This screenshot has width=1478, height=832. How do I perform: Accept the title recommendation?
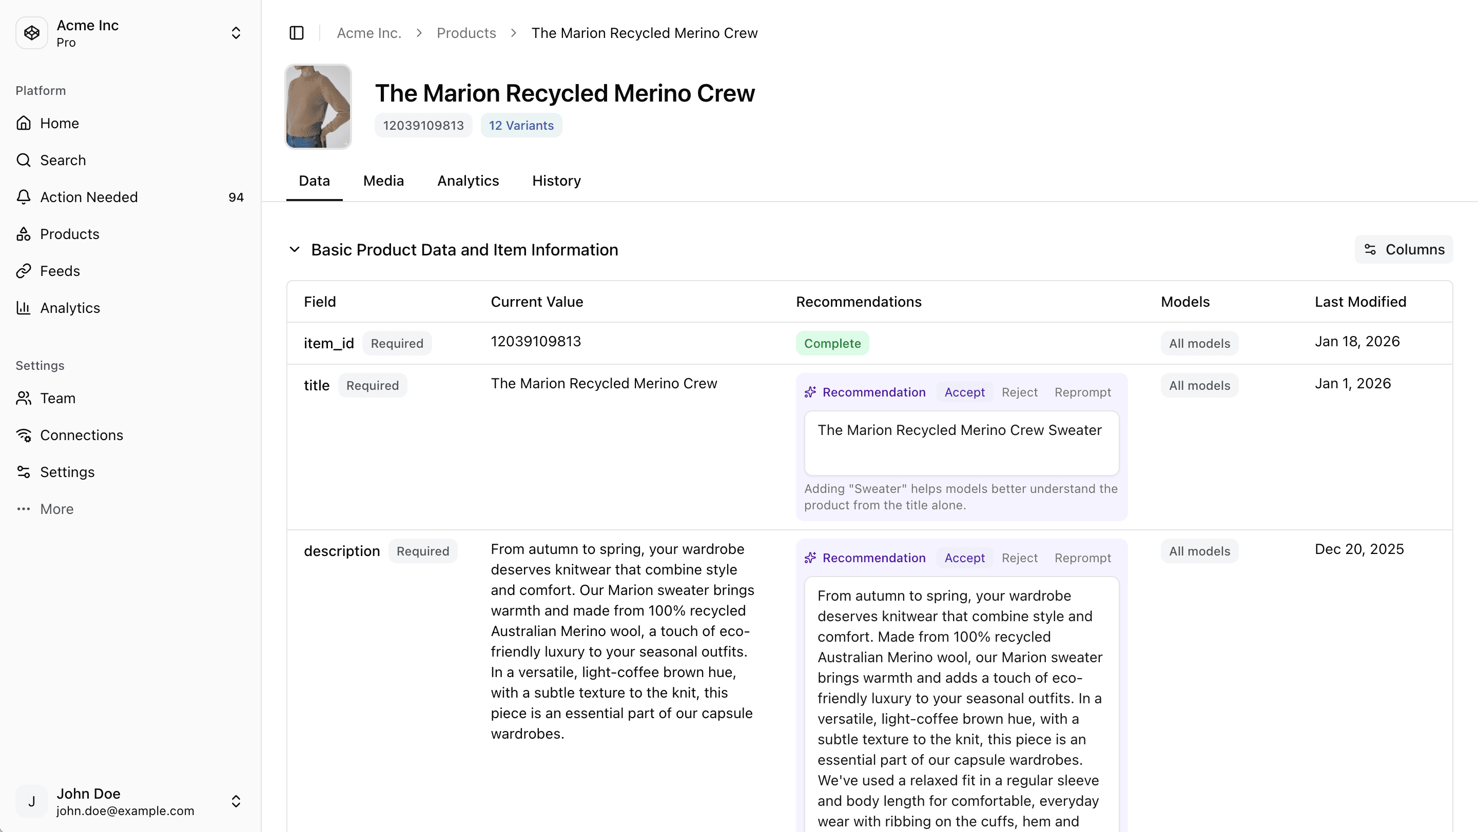point(964,392)
